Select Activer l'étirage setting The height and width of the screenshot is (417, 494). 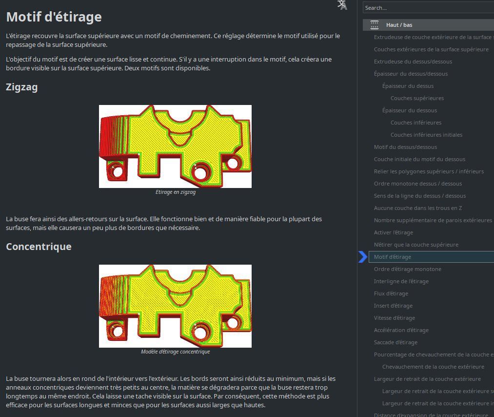click(x=393, y=232)
